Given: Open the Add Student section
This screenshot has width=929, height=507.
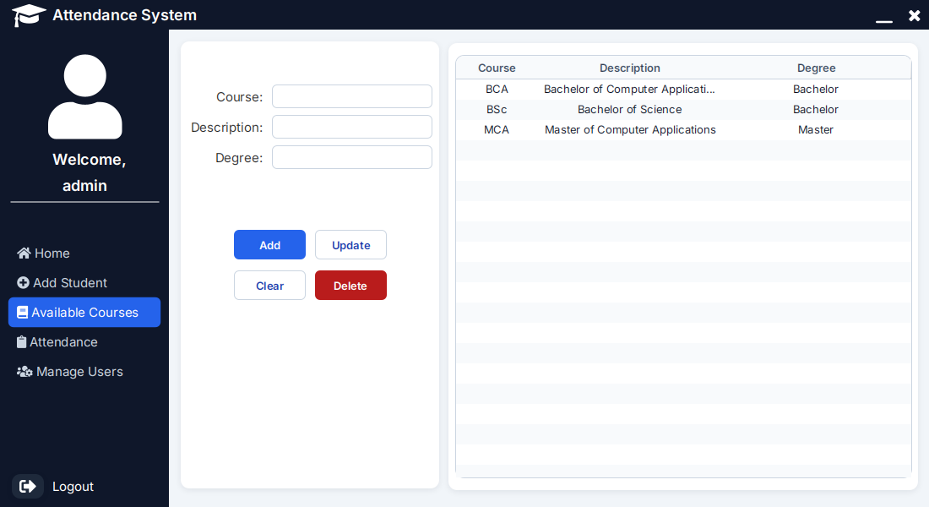Looking at the screenshot, I should click(x=84, y=283).
